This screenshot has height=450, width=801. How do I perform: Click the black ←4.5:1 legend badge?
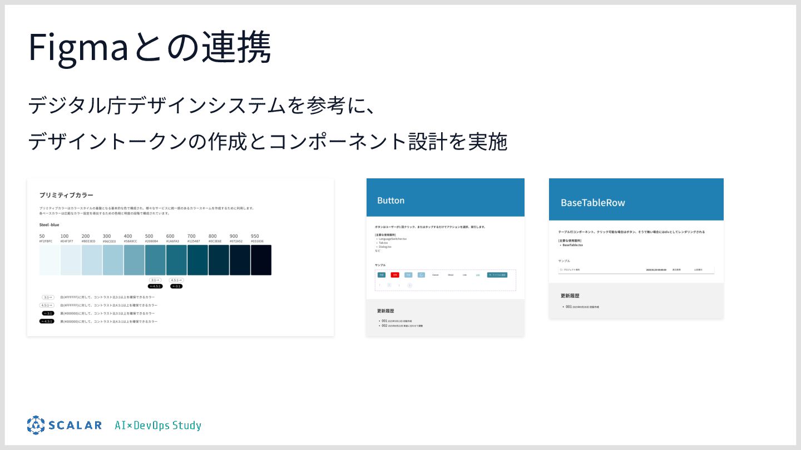[47, 321]
